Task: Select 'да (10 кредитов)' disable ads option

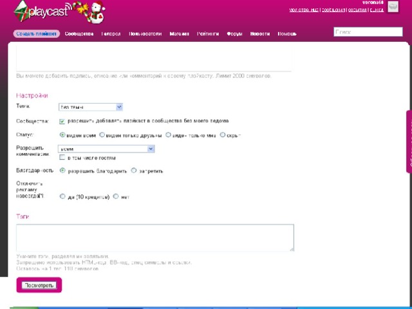Action: point(62,196)
